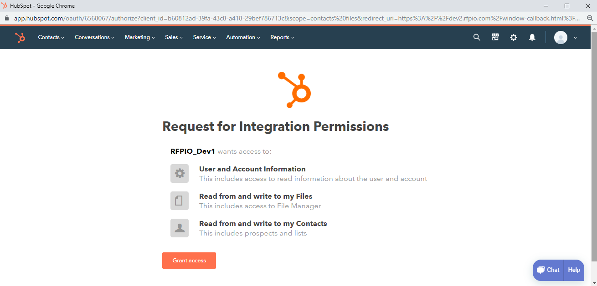Click the Grant access button
Viewport: 597px width, 286px height.
click(x=189, y=261)
